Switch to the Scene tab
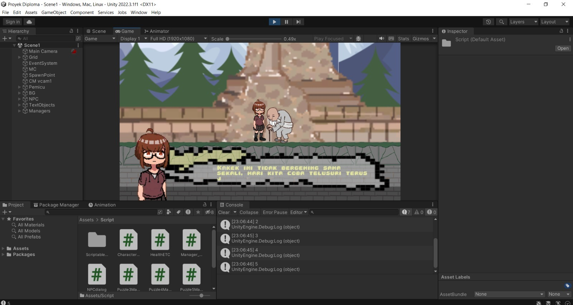The height and width of the screenshot is (305, 573). click(96, 31)
